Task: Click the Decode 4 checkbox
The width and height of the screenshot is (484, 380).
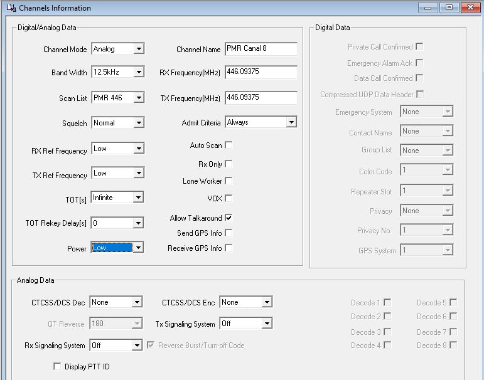Action: click(387, 345)
